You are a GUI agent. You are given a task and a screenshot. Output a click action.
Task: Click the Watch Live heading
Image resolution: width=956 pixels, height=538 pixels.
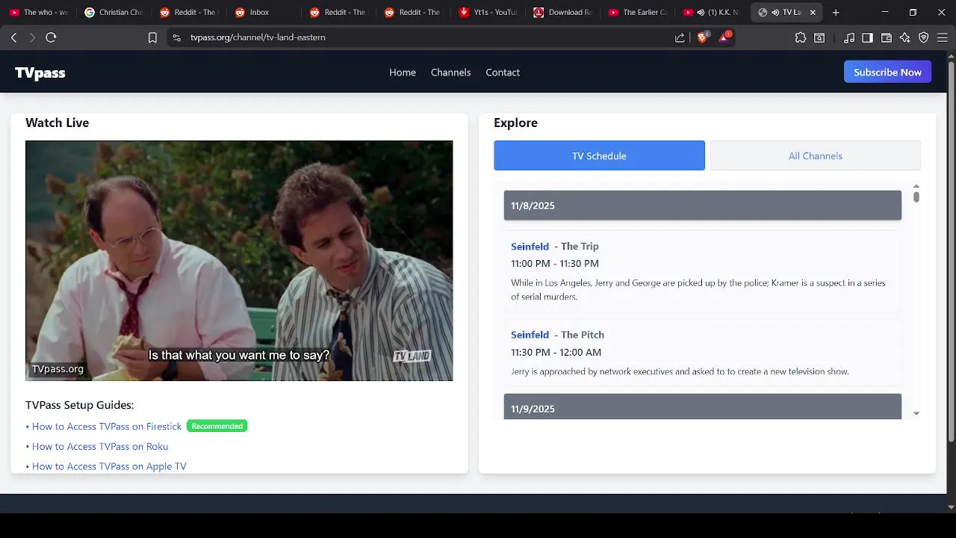[57, 123]
